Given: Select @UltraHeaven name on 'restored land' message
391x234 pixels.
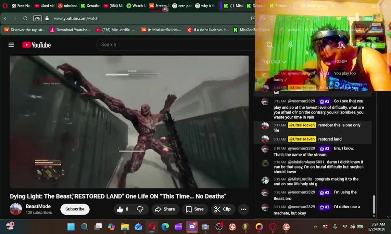Looking at the screenshot, I should tap(302, 139).
